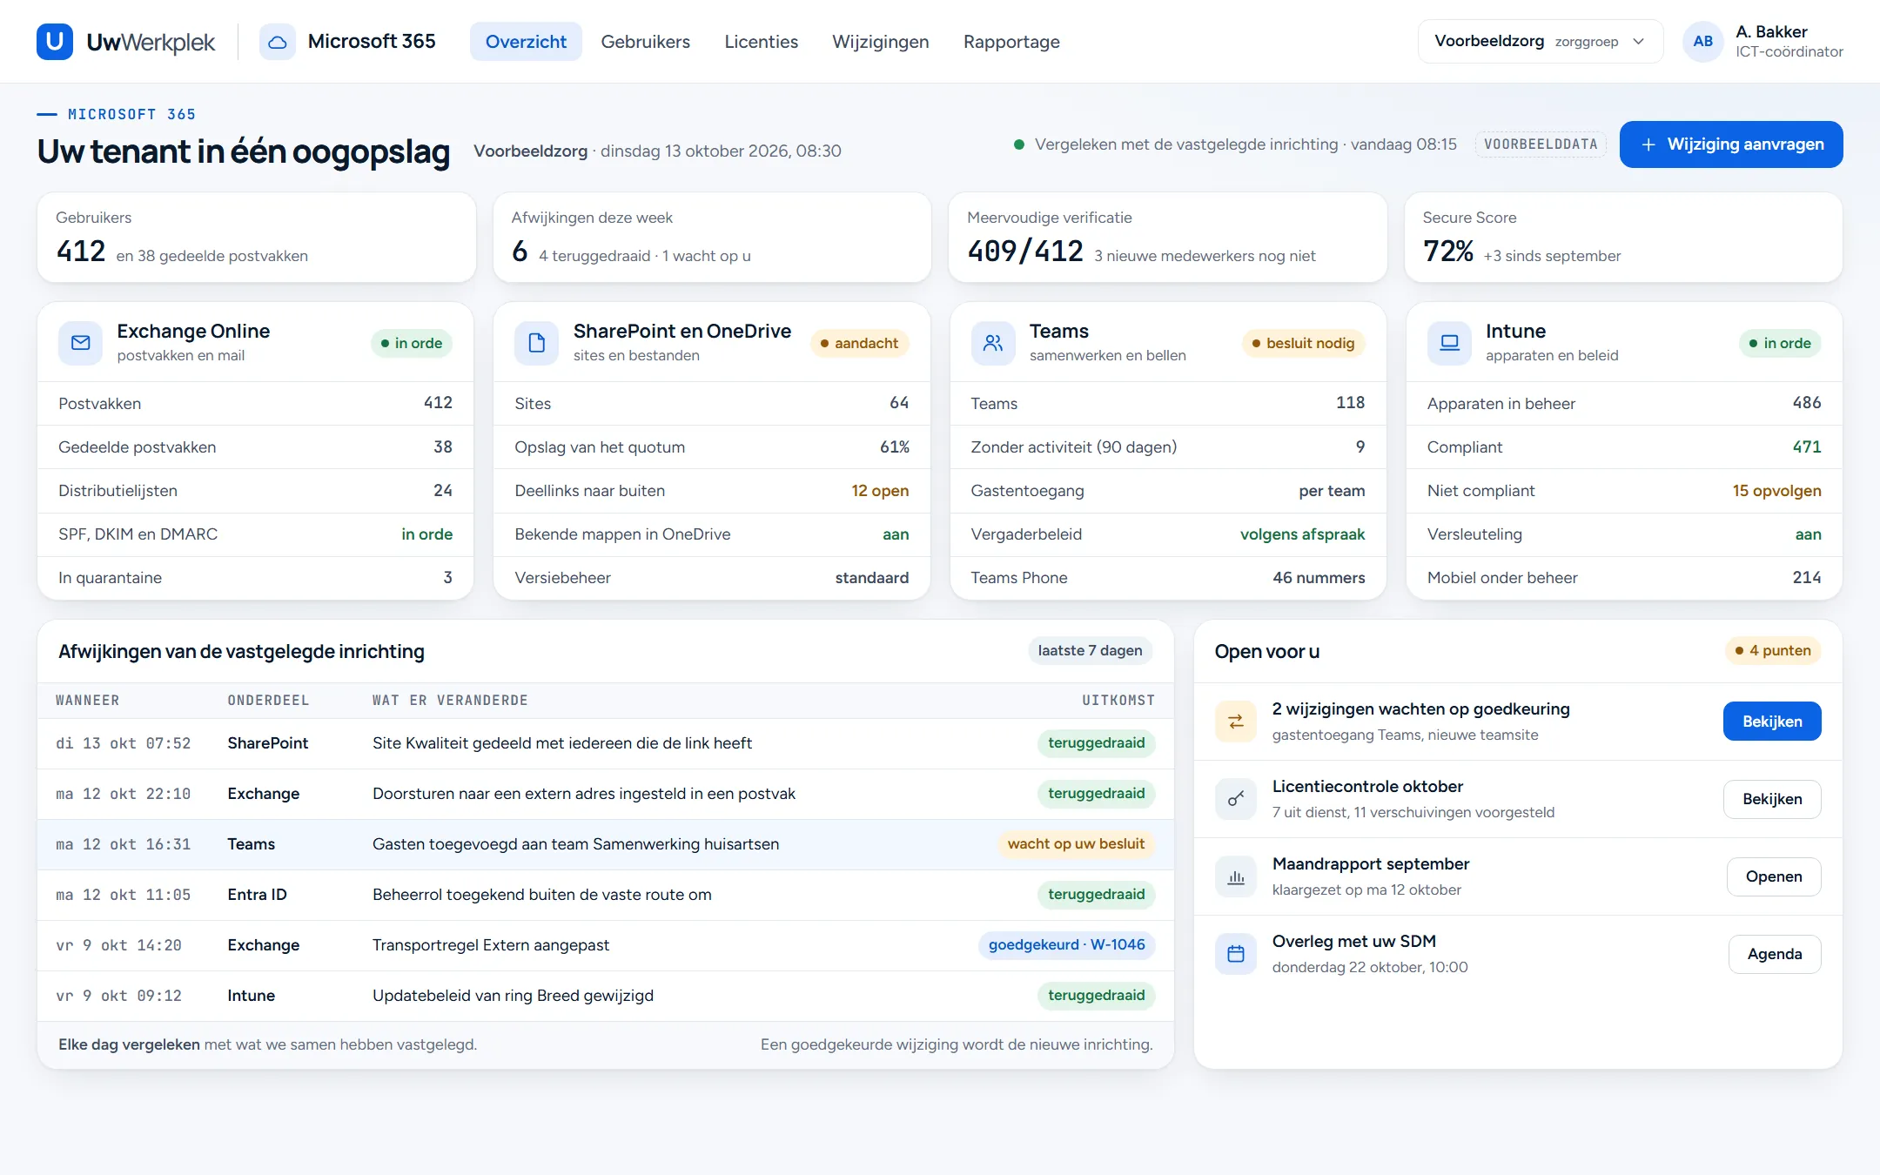Open the Gebruikers tab
The width and height of the screenshot is (1880, 1175).
click(x=645, y=42)
